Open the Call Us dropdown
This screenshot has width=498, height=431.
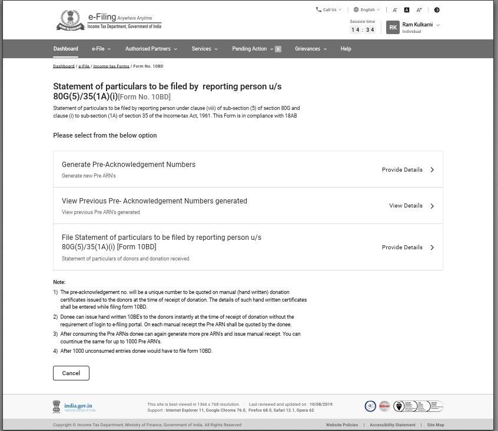pyautogui.click(x=328, y=10)
